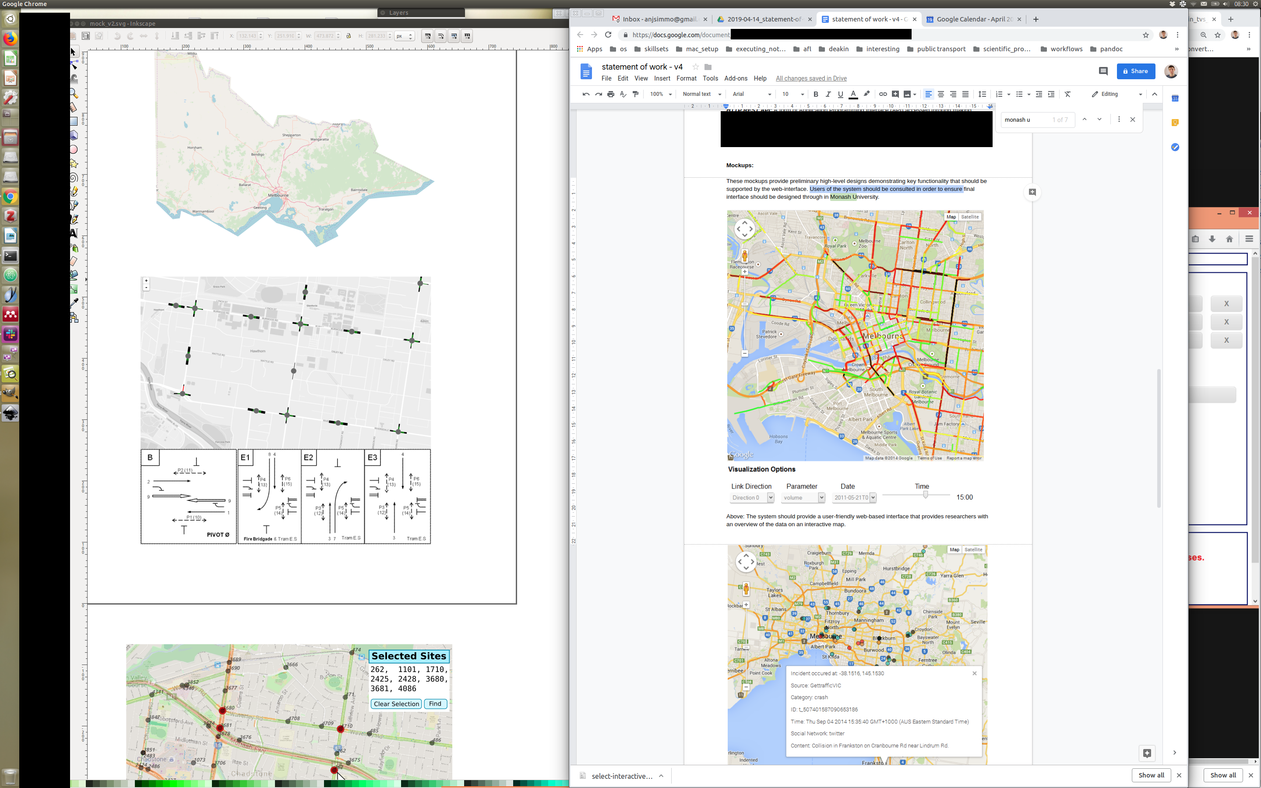Image resolution: width=1261 pixels, height=788 pixels.
Task: Toggle italic formatting
Action: pyautogui.click(x=828, y=94)
